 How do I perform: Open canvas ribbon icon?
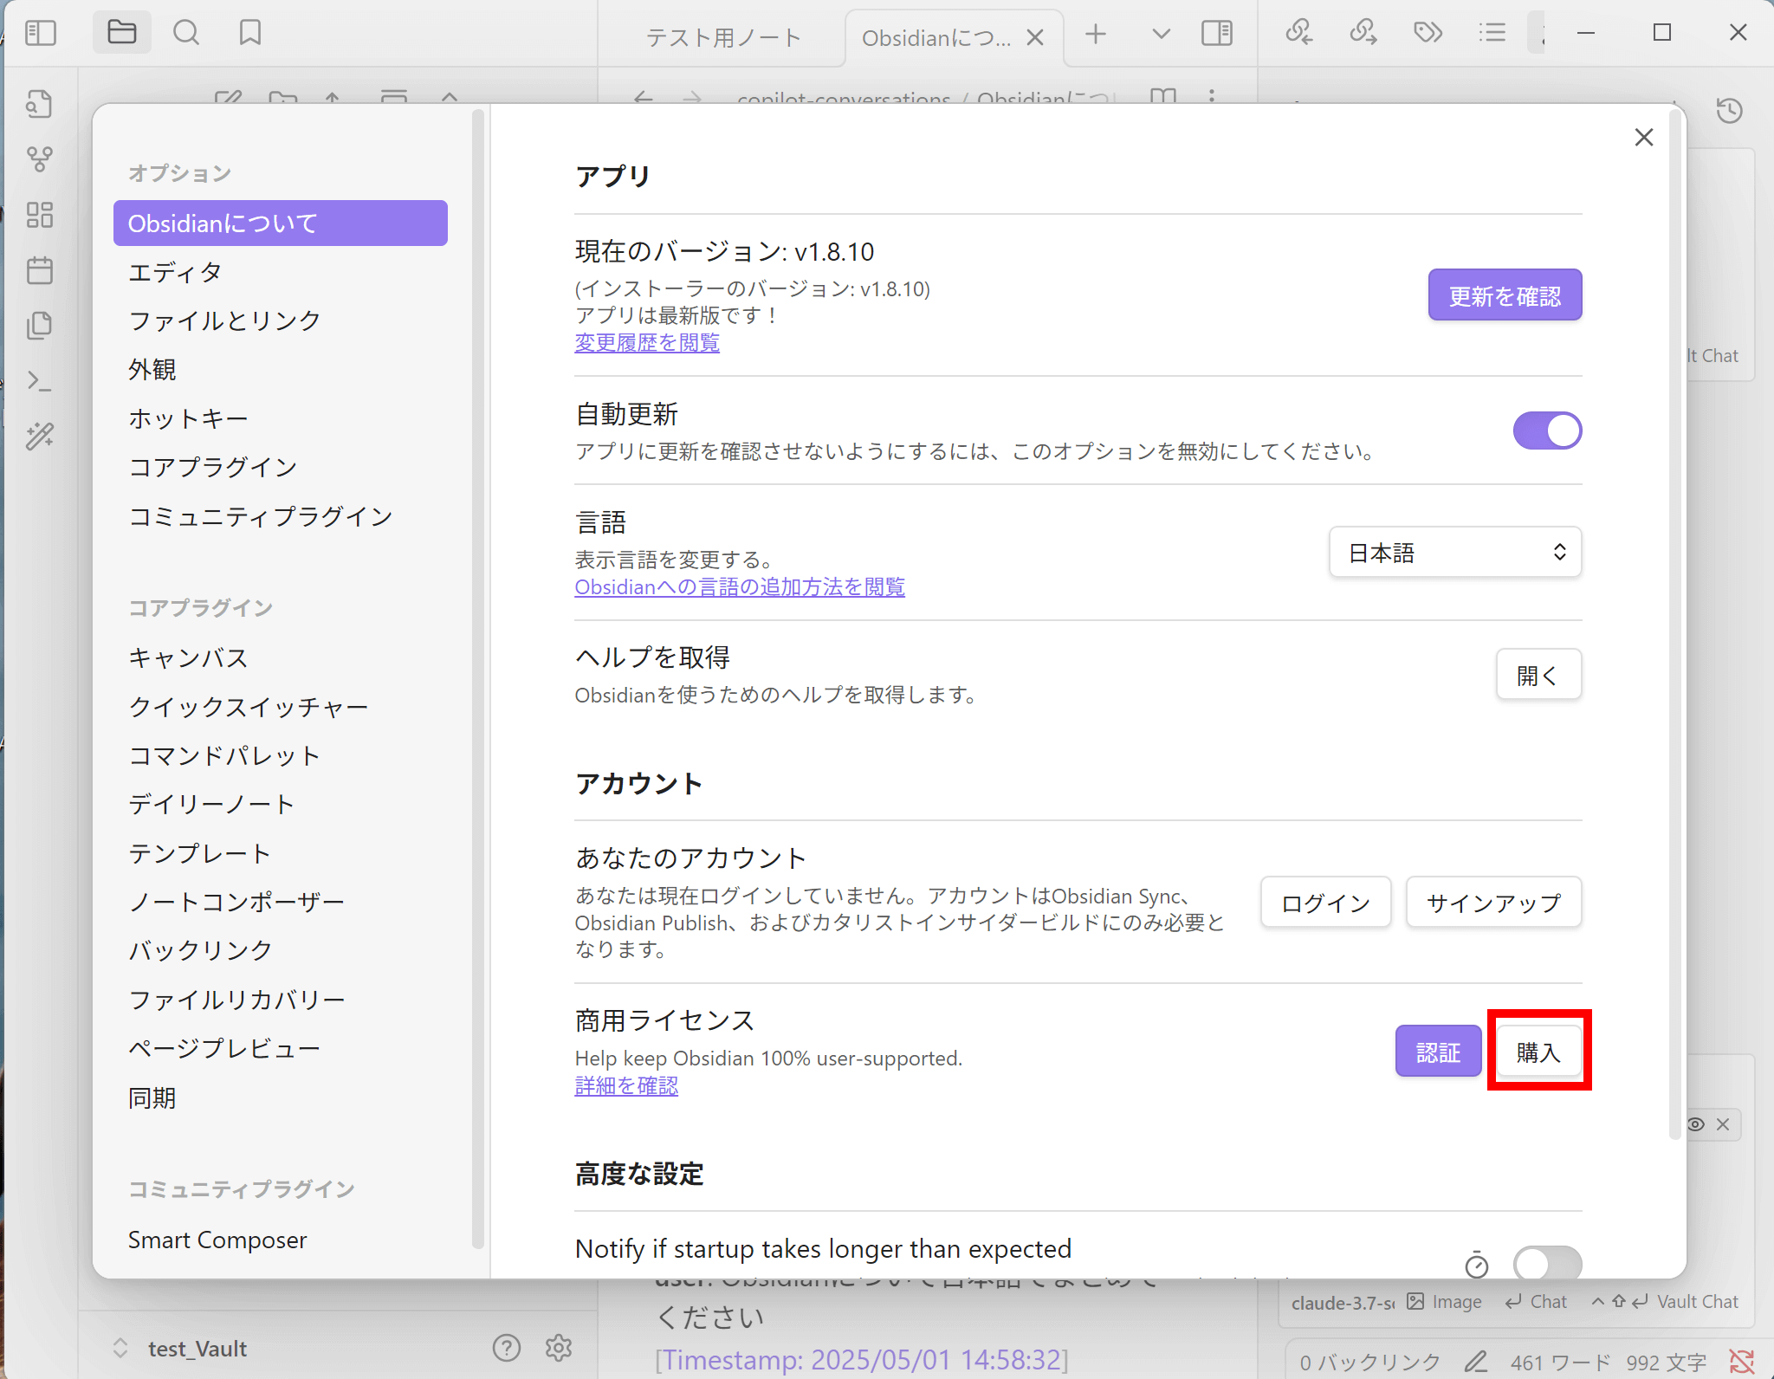coord(40,215)
